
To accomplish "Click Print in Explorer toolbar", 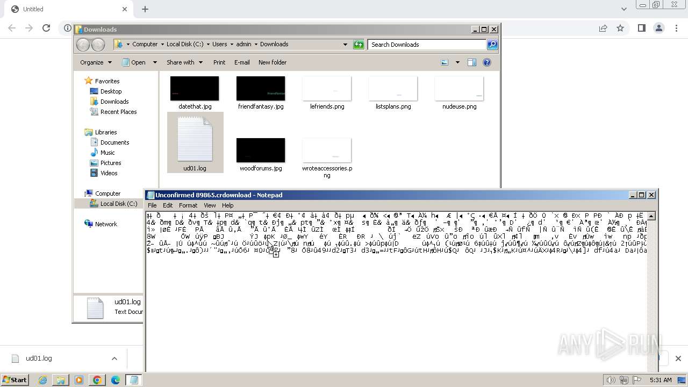I will 219,62.
